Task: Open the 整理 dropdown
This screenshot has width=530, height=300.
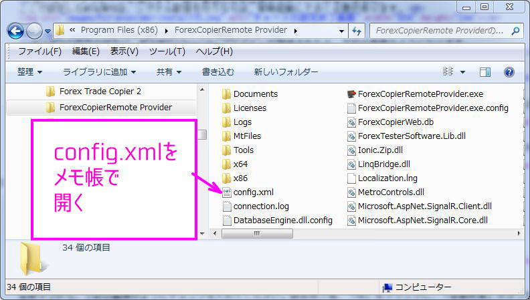Action: tap(29, 72)
